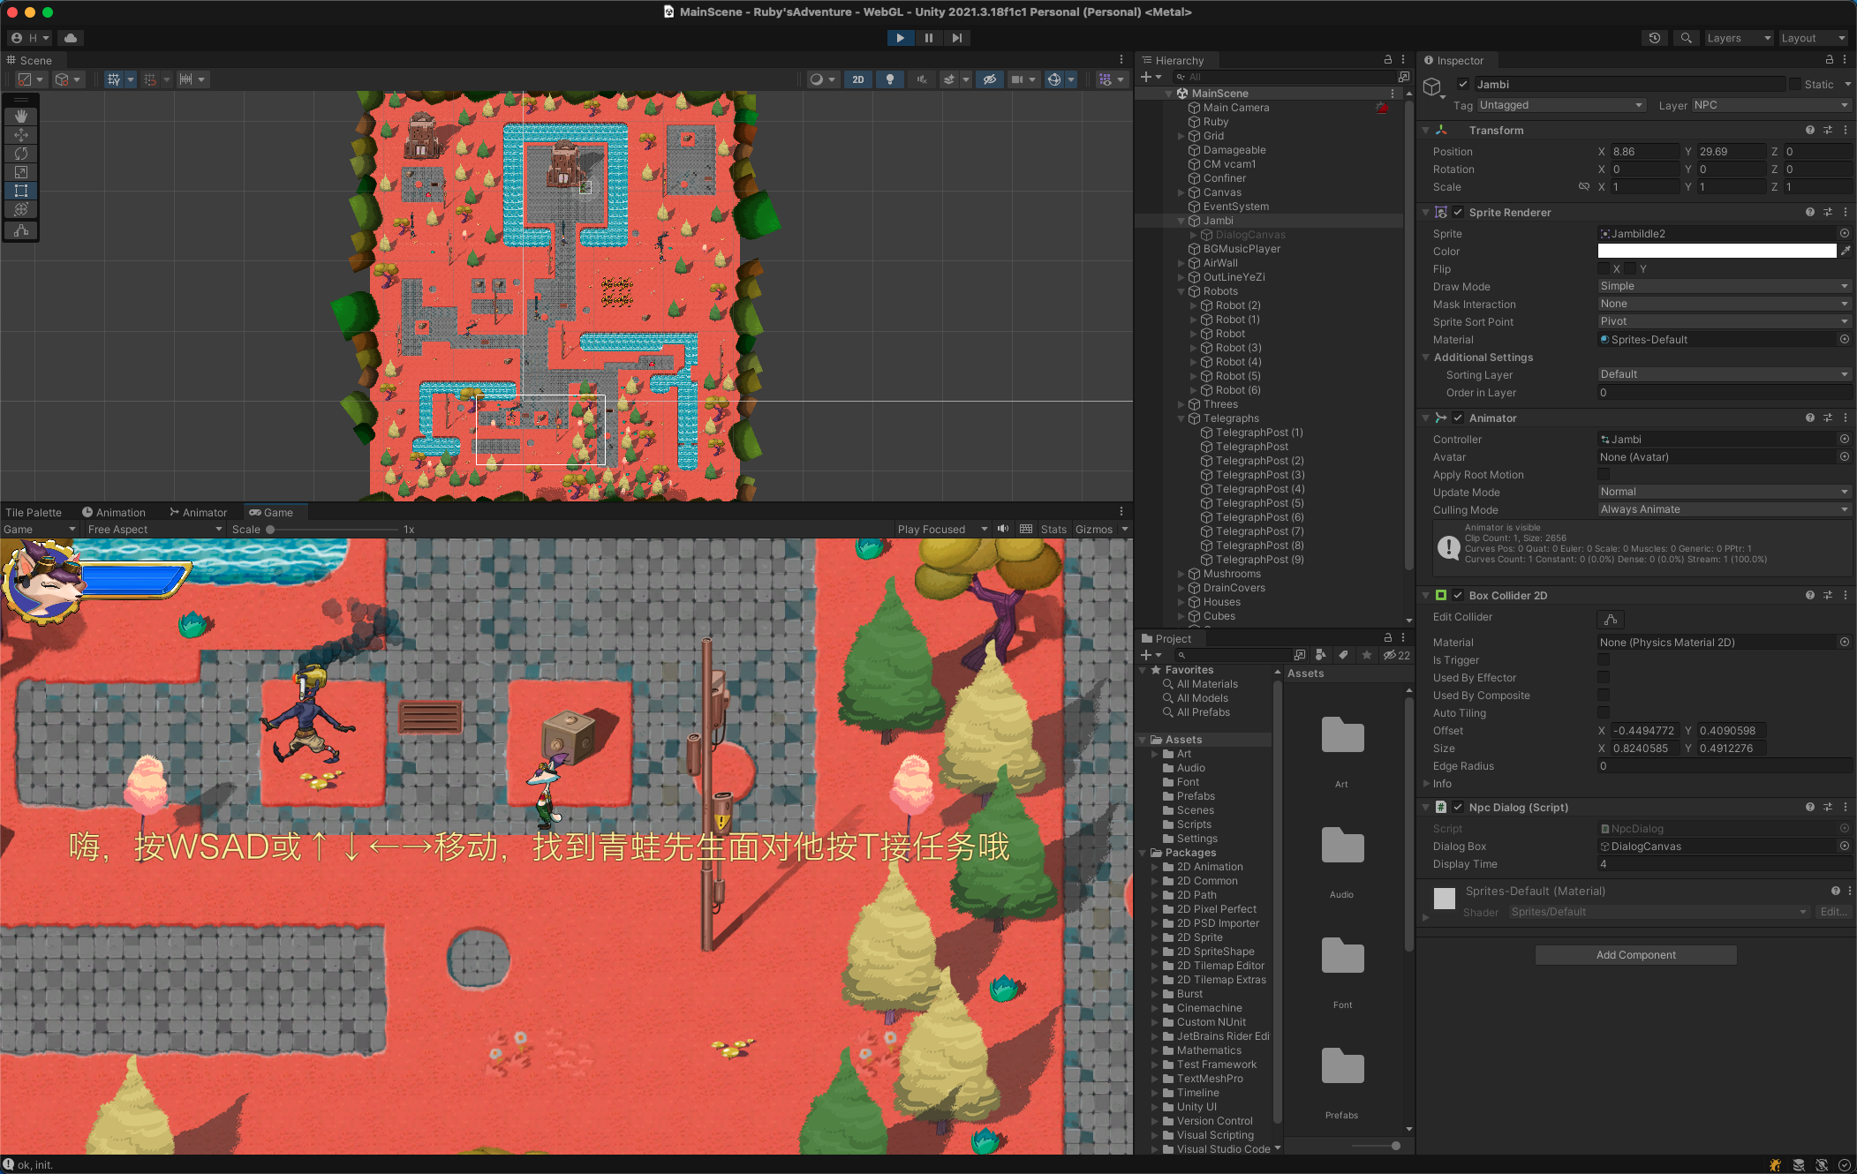Viewport: 1857px width, 1174px height.
Task: Activate the Rect transform tool
Action: (21, 191)
